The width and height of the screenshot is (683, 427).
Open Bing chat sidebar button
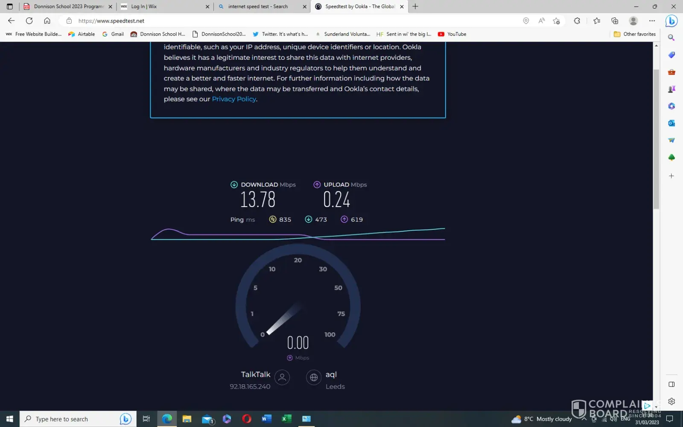pos(671,20)
